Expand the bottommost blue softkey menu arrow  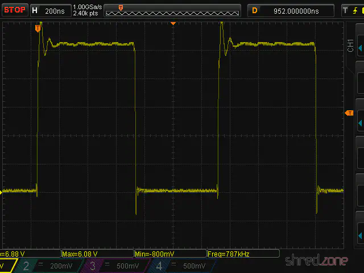(x=359, y=234)
